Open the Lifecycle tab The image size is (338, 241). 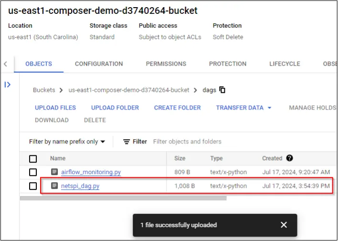coord(285,64)
